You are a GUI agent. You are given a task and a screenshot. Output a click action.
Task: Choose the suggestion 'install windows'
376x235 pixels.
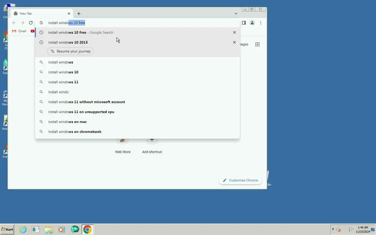point(137,62)
